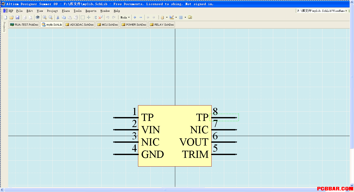The height and width of the screenshot is (192, 354).
Task: Copy the selected object
Action: [64, 17]
